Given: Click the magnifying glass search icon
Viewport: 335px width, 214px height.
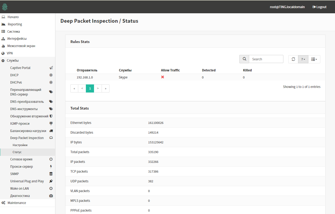Looking at the screenshot, I should [x=244, y=59].
